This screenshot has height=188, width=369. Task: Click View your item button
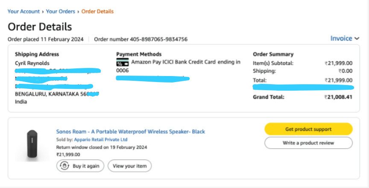(130, 166)
